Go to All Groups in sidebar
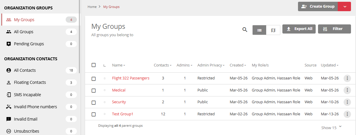 (24, 32)
